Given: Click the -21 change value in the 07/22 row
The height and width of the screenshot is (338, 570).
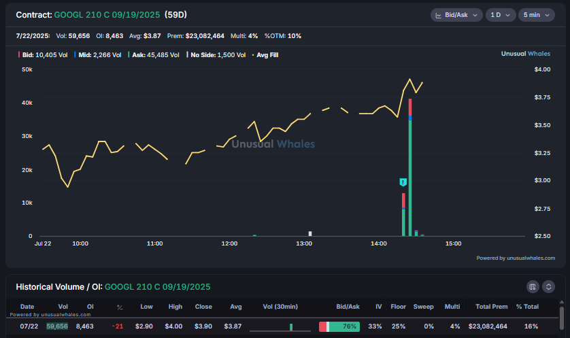Looking at the screenshot, I should coord(118,326).
